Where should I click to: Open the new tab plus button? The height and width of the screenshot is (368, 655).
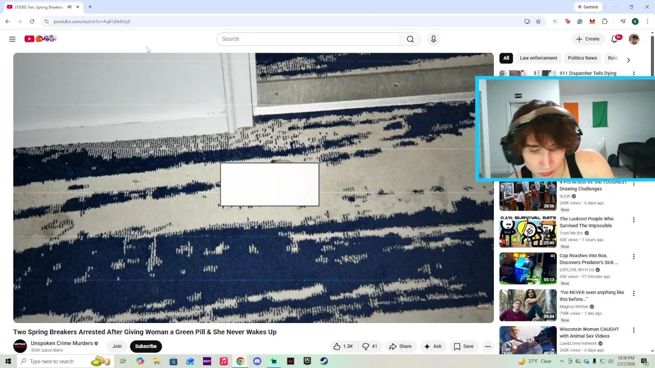point(90,7)
